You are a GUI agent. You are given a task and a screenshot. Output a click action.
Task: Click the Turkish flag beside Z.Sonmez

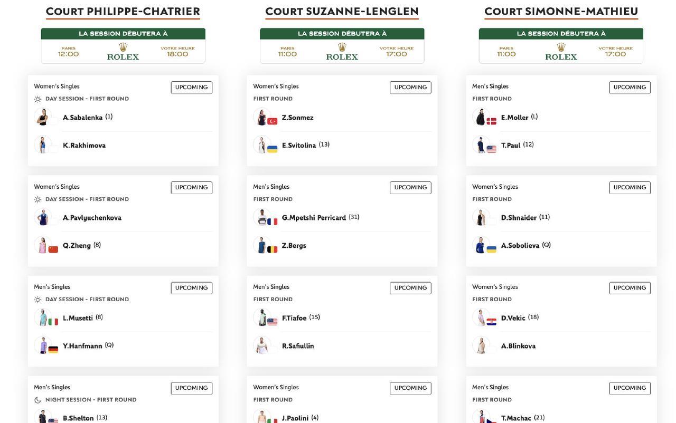(273, 121)
